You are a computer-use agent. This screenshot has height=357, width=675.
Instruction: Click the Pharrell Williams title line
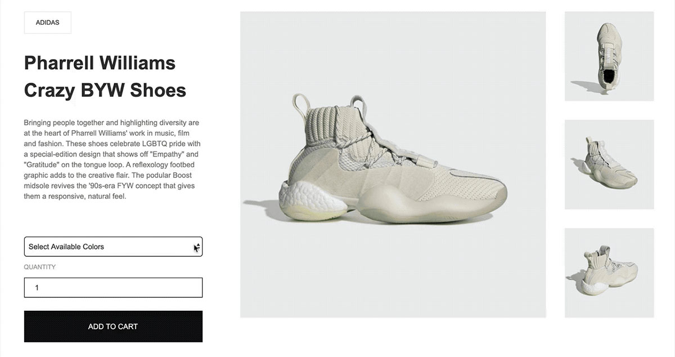[x=100, y=63]
